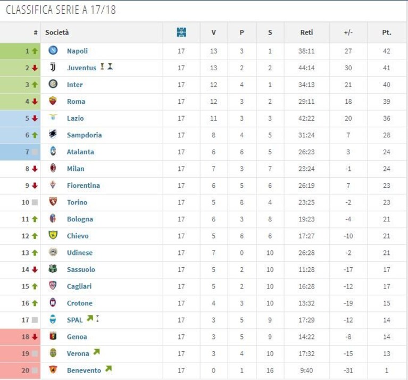Sort table by Reti column header
The height and width of the screenshot is (380, 408).
(x=306, y=32)
